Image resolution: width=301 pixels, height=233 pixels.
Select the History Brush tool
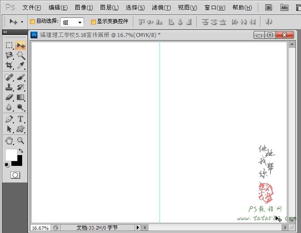point(20,87)
